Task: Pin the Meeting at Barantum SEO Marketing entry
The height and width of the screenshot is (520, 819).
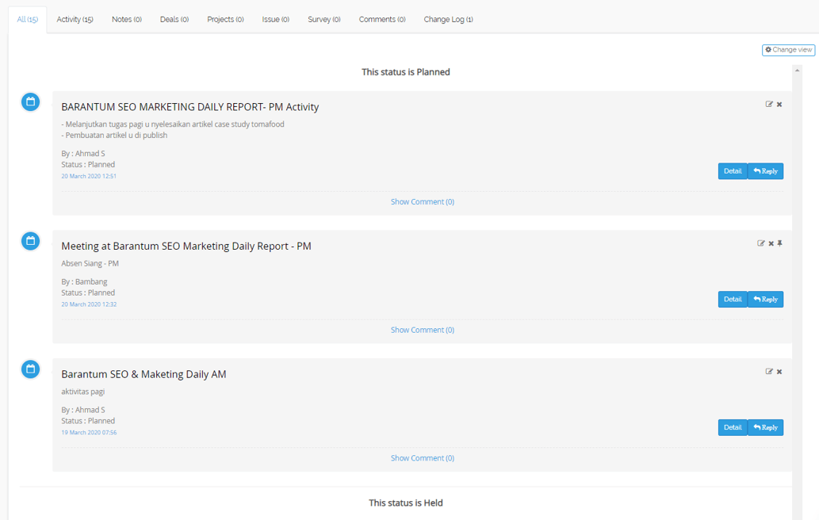Action: pyautogui.click(x=780, y=243)
